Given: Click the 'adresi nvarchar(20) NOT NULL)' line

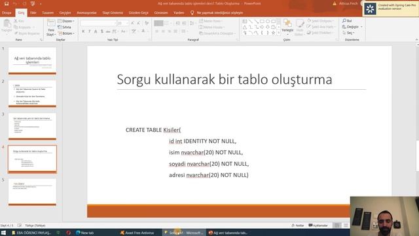Looking at the screenshot, I should tap(209, 175).
